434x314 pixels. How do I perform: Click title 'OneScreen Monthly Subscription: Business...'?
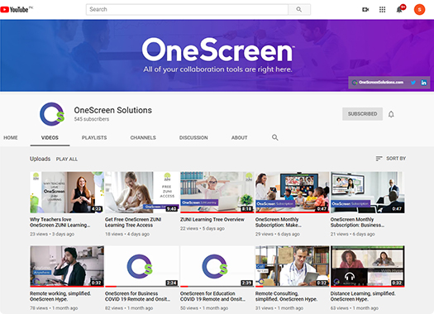pos(357,222)
